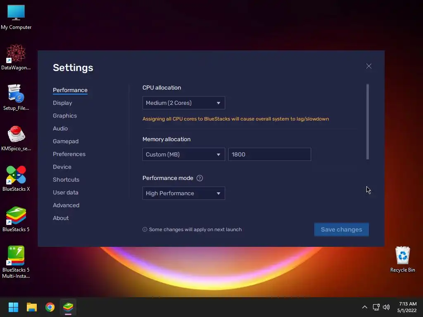Viewport: 423px width, 317px height.
Task: Open network status tray icon
Action: [x=376, y=307]
